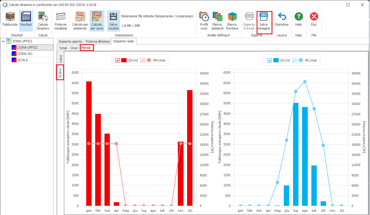Click the Risultati toolbar icon
This screenshot has width=370, height=215.
[x=26, y=20]
